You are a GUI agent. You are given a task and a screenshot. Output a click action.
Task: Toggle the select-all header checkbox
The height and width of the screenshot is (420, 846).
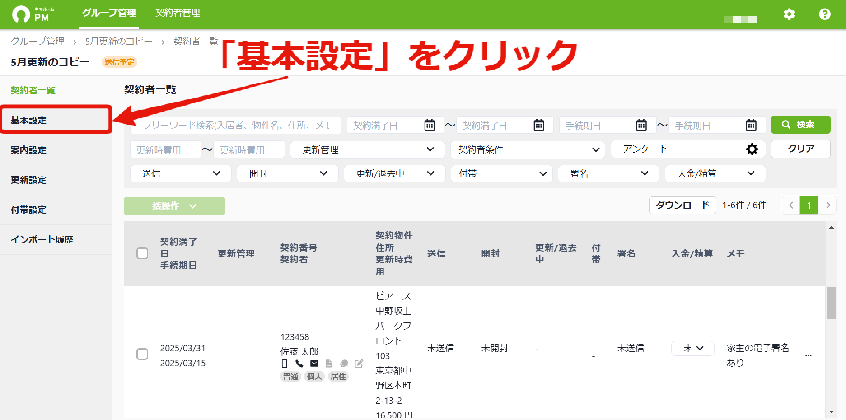[142, 253]
